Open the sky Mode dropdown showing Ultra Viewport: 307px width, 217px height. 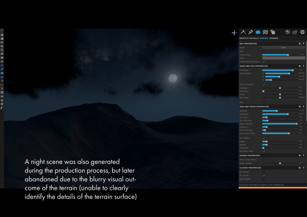(x=283, y=48)
